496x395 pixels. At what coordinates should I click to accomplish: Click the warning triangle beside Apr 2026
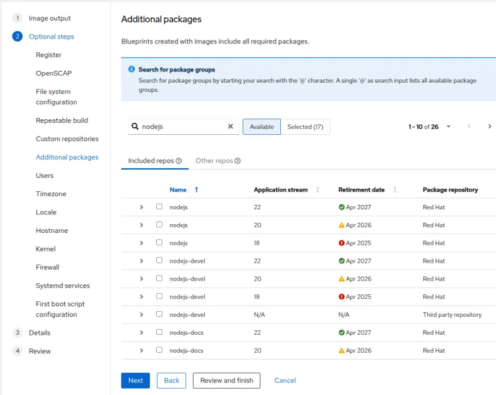pyautogui.click(x=342, y=225)
